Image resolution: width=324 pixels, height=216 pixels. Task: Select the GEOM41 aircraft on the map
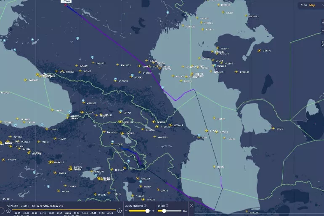pyautogui.click(x=171, y=125)
